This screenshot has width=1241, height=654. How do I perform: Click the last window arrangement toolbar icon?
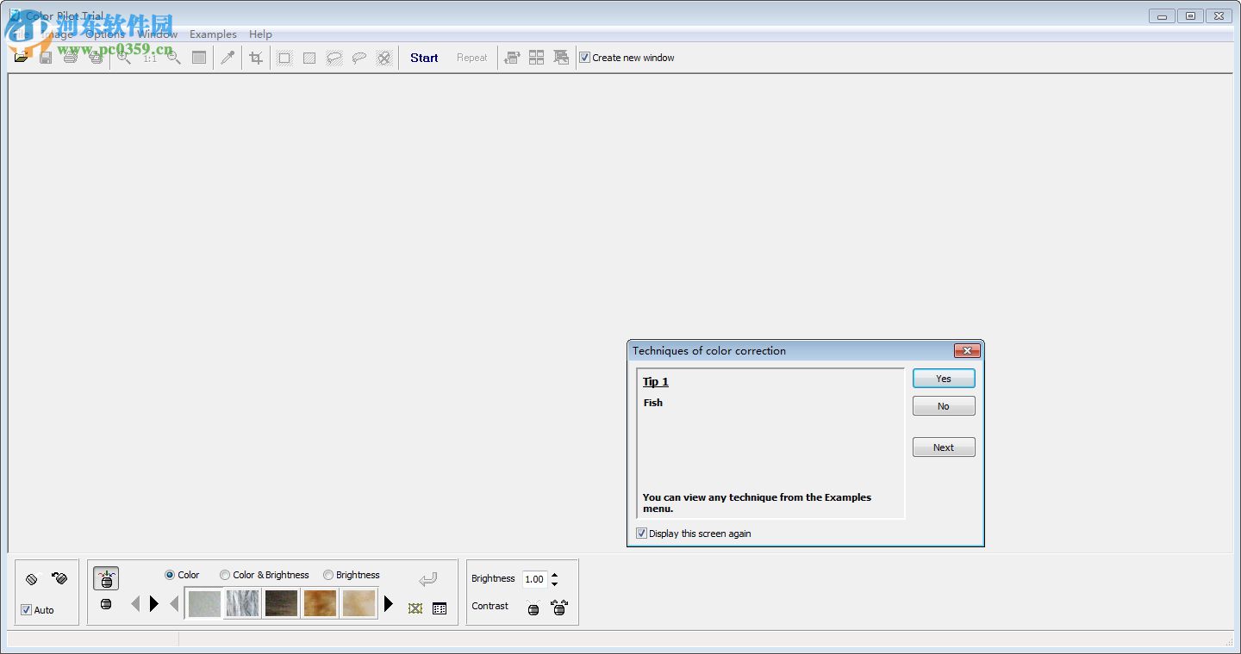(561, 58)
